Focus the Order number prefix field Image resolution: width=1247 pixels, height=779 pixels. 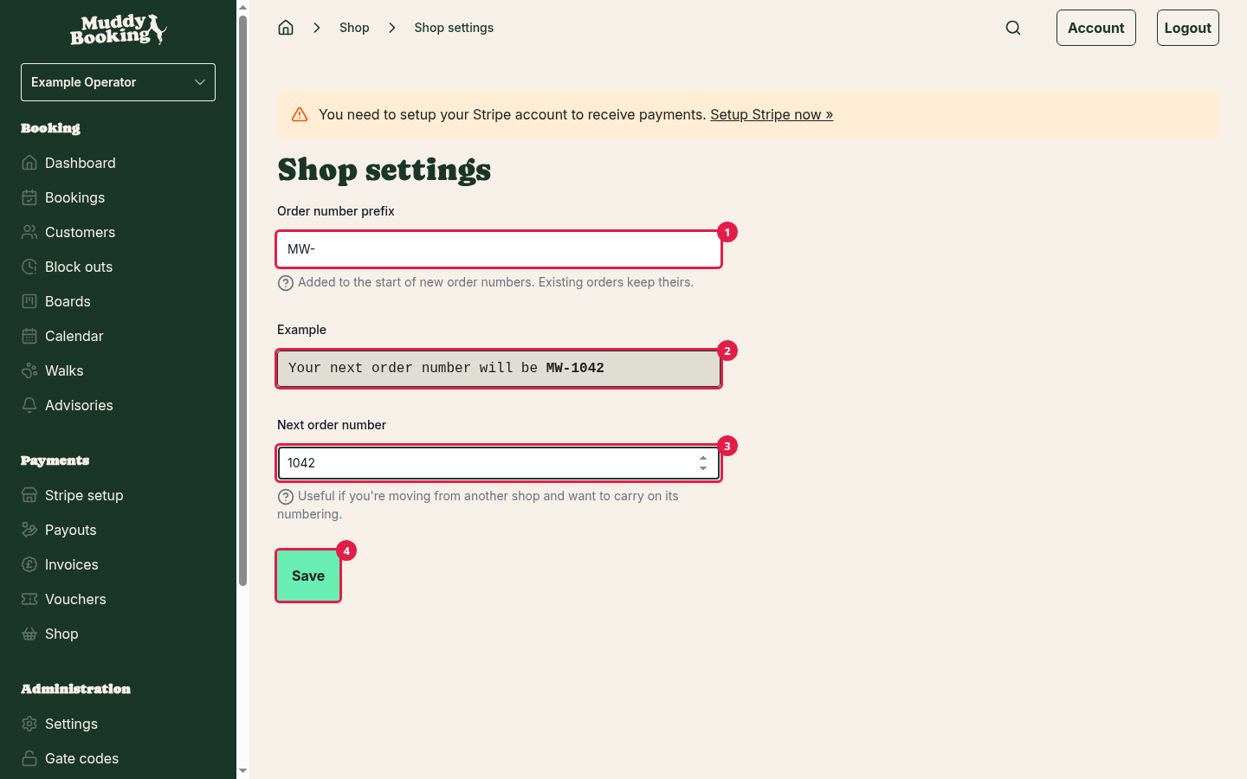pos(499,249)
